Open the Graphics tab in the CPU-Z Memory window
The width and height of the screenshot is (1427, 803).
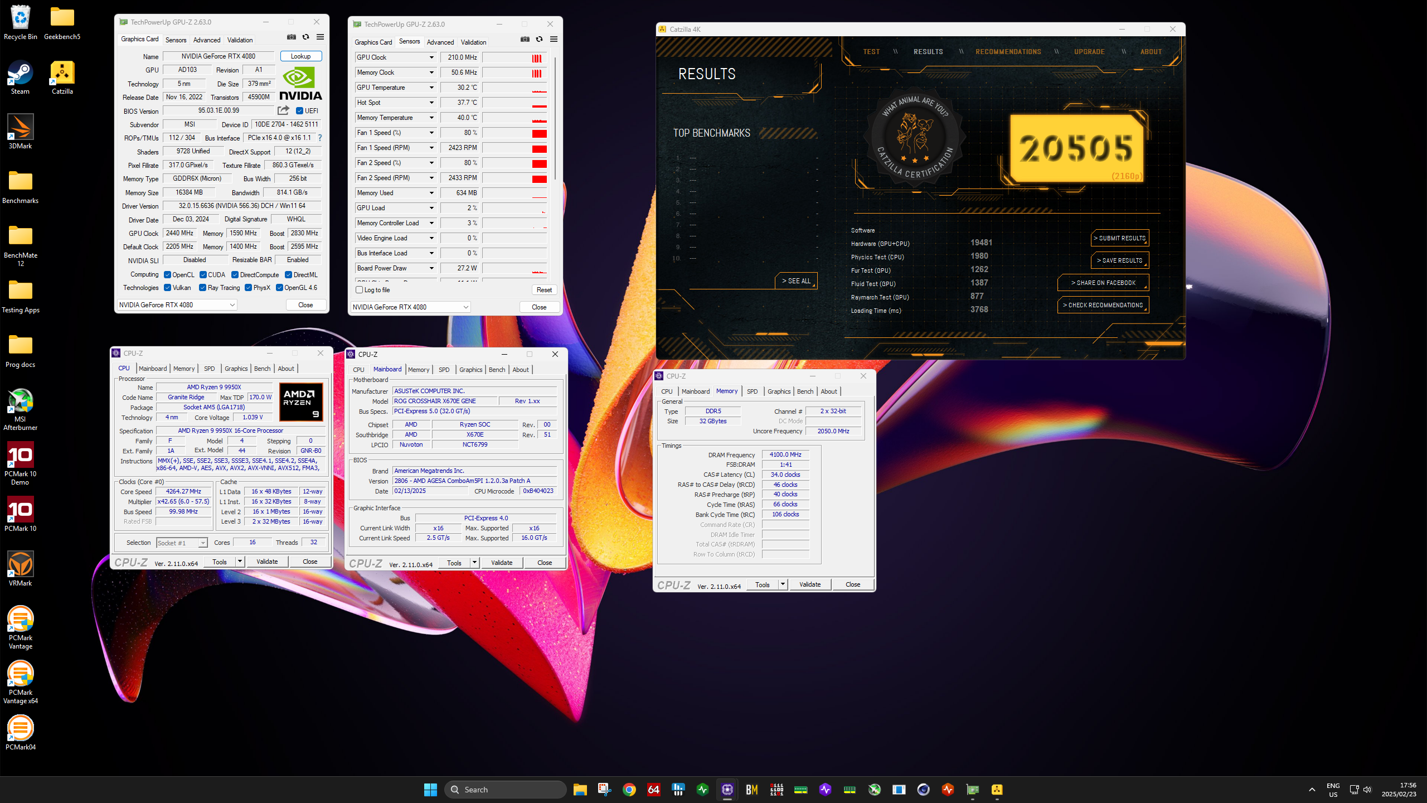[x=779, y=391]
